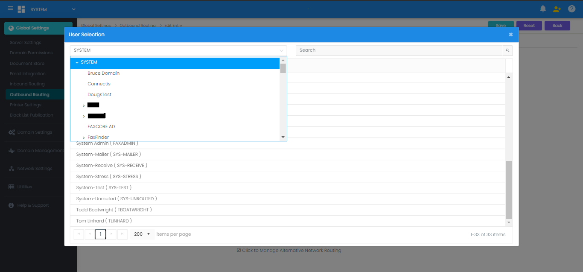Select System-Test ( SYS-TEST ) user
Viewport: 583px width, 272px height.
[x=288, y=187]
